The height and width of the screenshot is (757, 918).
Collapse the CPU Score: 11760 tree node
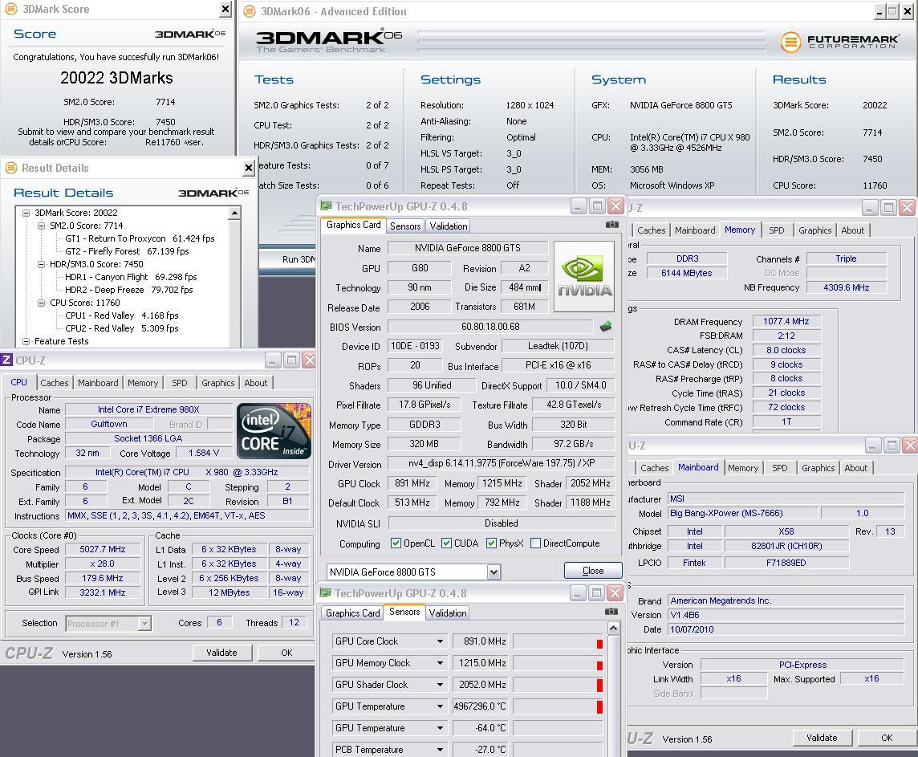(x=41, y=303)
